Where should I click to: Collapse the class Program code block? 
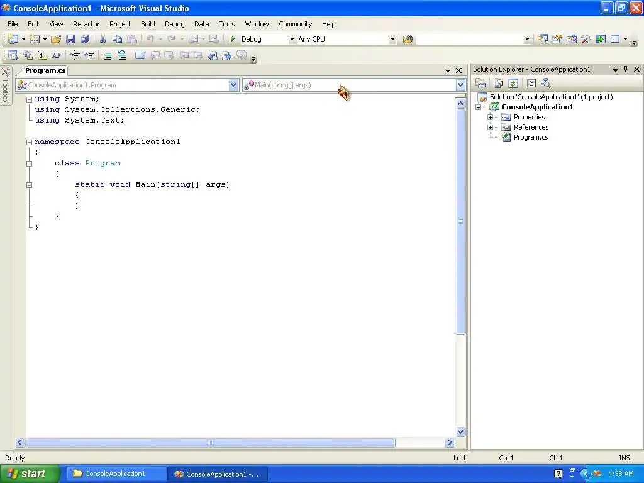point(29,164)
